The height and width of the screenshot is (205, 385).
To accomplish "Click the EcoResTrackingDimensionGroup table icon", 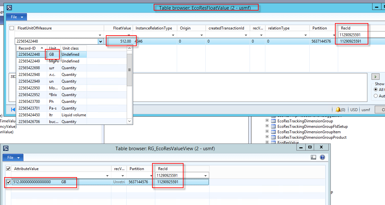I will pos(273,121).
